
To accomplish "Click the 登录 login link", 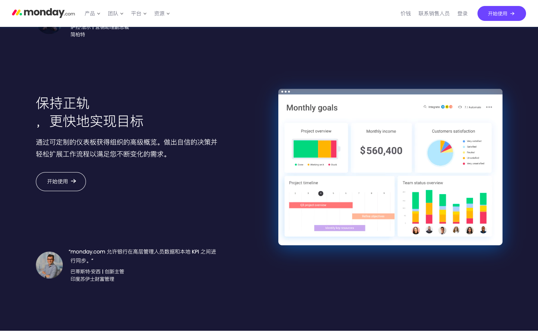I will coord(463,13).
